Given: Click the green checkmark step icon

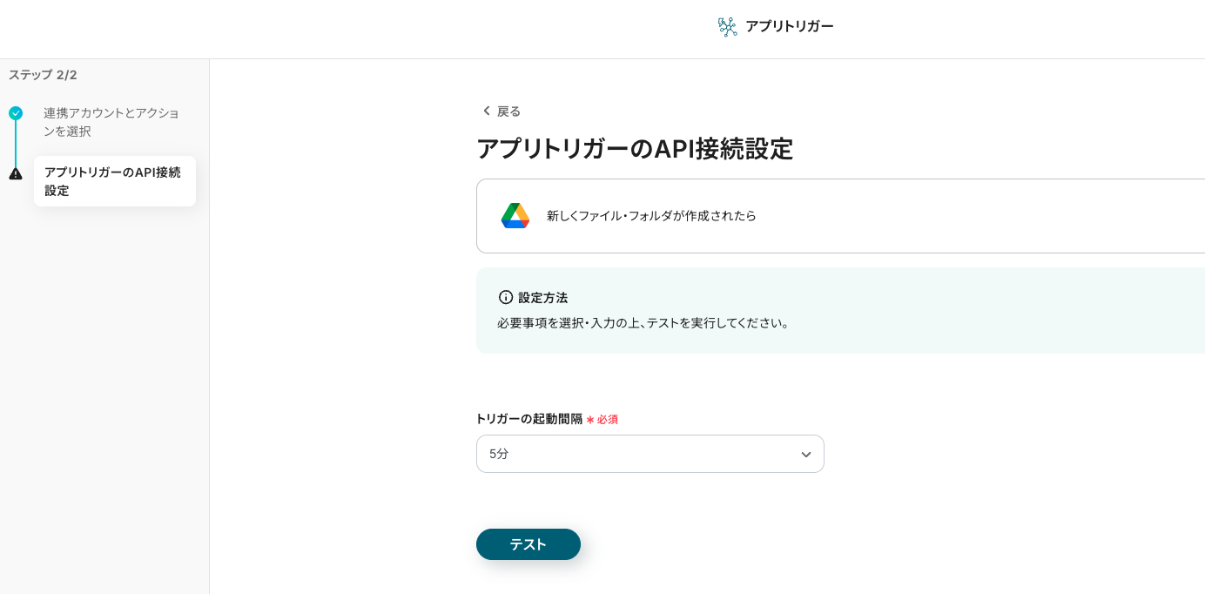Looking at the screenshot, I should pos(16,113).
